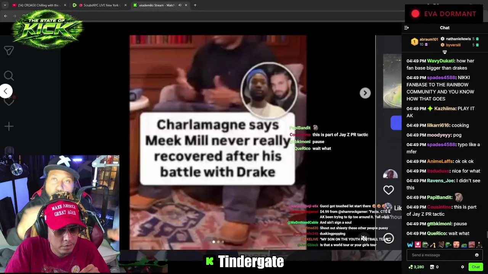This screenshot has height=274, width=488.
Task: Select the Pepe with camera emote
Action: point(425,245)
